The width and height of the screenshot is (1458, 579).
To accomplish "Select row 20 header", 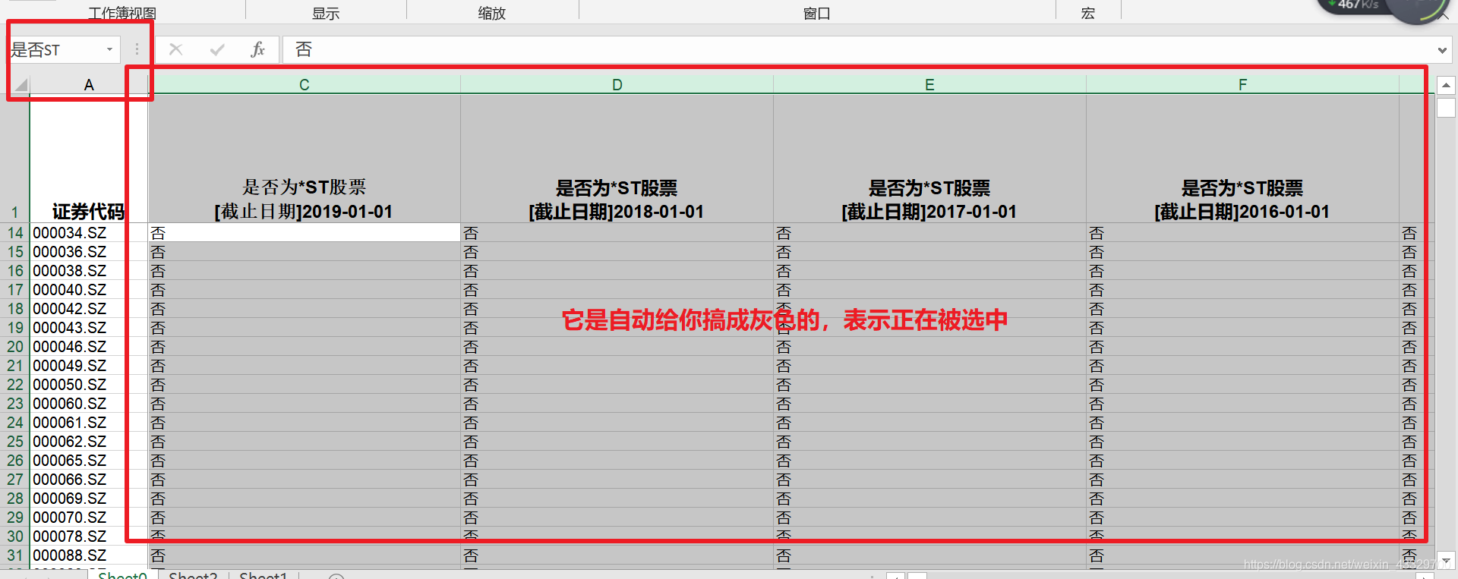I will point(15,346).
